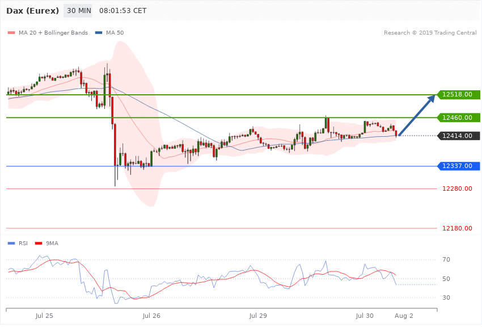Click the 12460.00 resistance price tag
The height and width of the screenshot is (327, 482).
[x=458, y=118]
